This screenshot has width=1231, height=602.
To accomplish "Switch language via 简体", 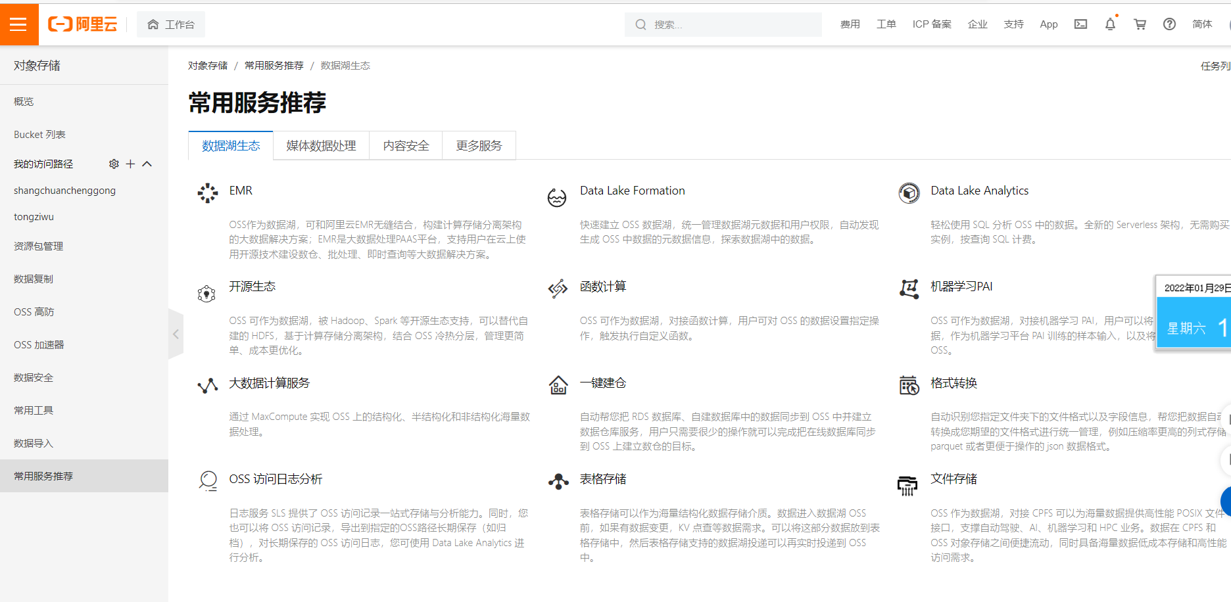I will 1202,24.
